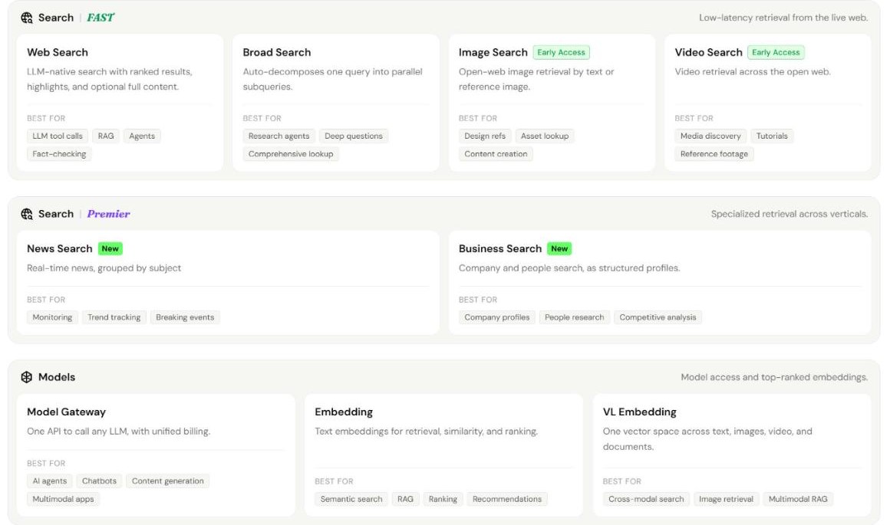Click the FAST label in Search header
The width and height of the screenshot is (890, 525).
[x=101, y=18]
